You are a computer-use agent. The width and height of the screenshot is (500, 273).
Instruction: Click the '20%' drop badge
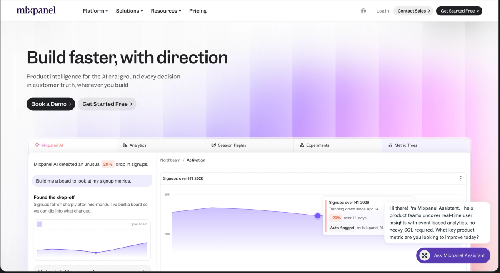[108, 164]
